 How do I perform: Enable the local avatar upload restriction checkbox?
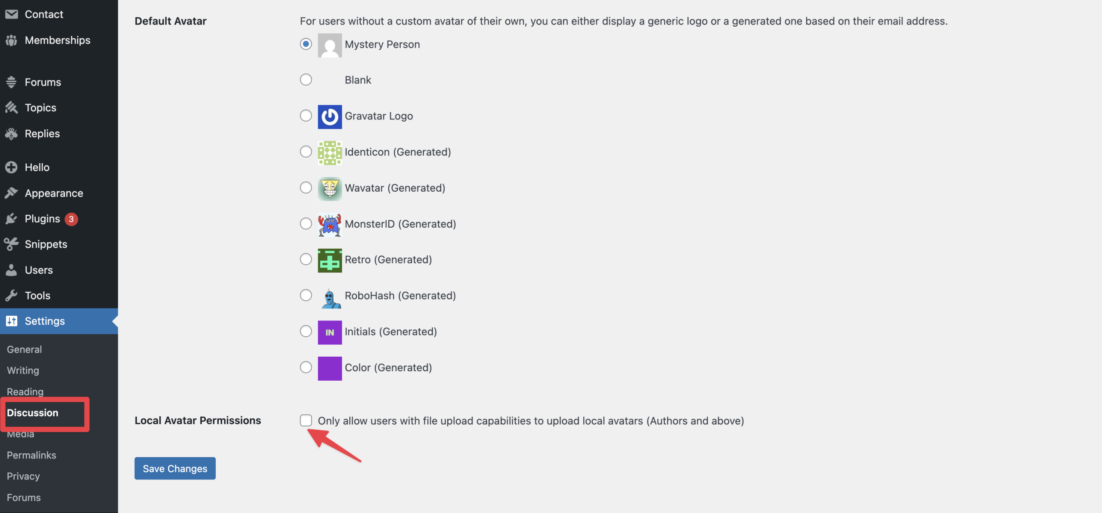point(306,421)
